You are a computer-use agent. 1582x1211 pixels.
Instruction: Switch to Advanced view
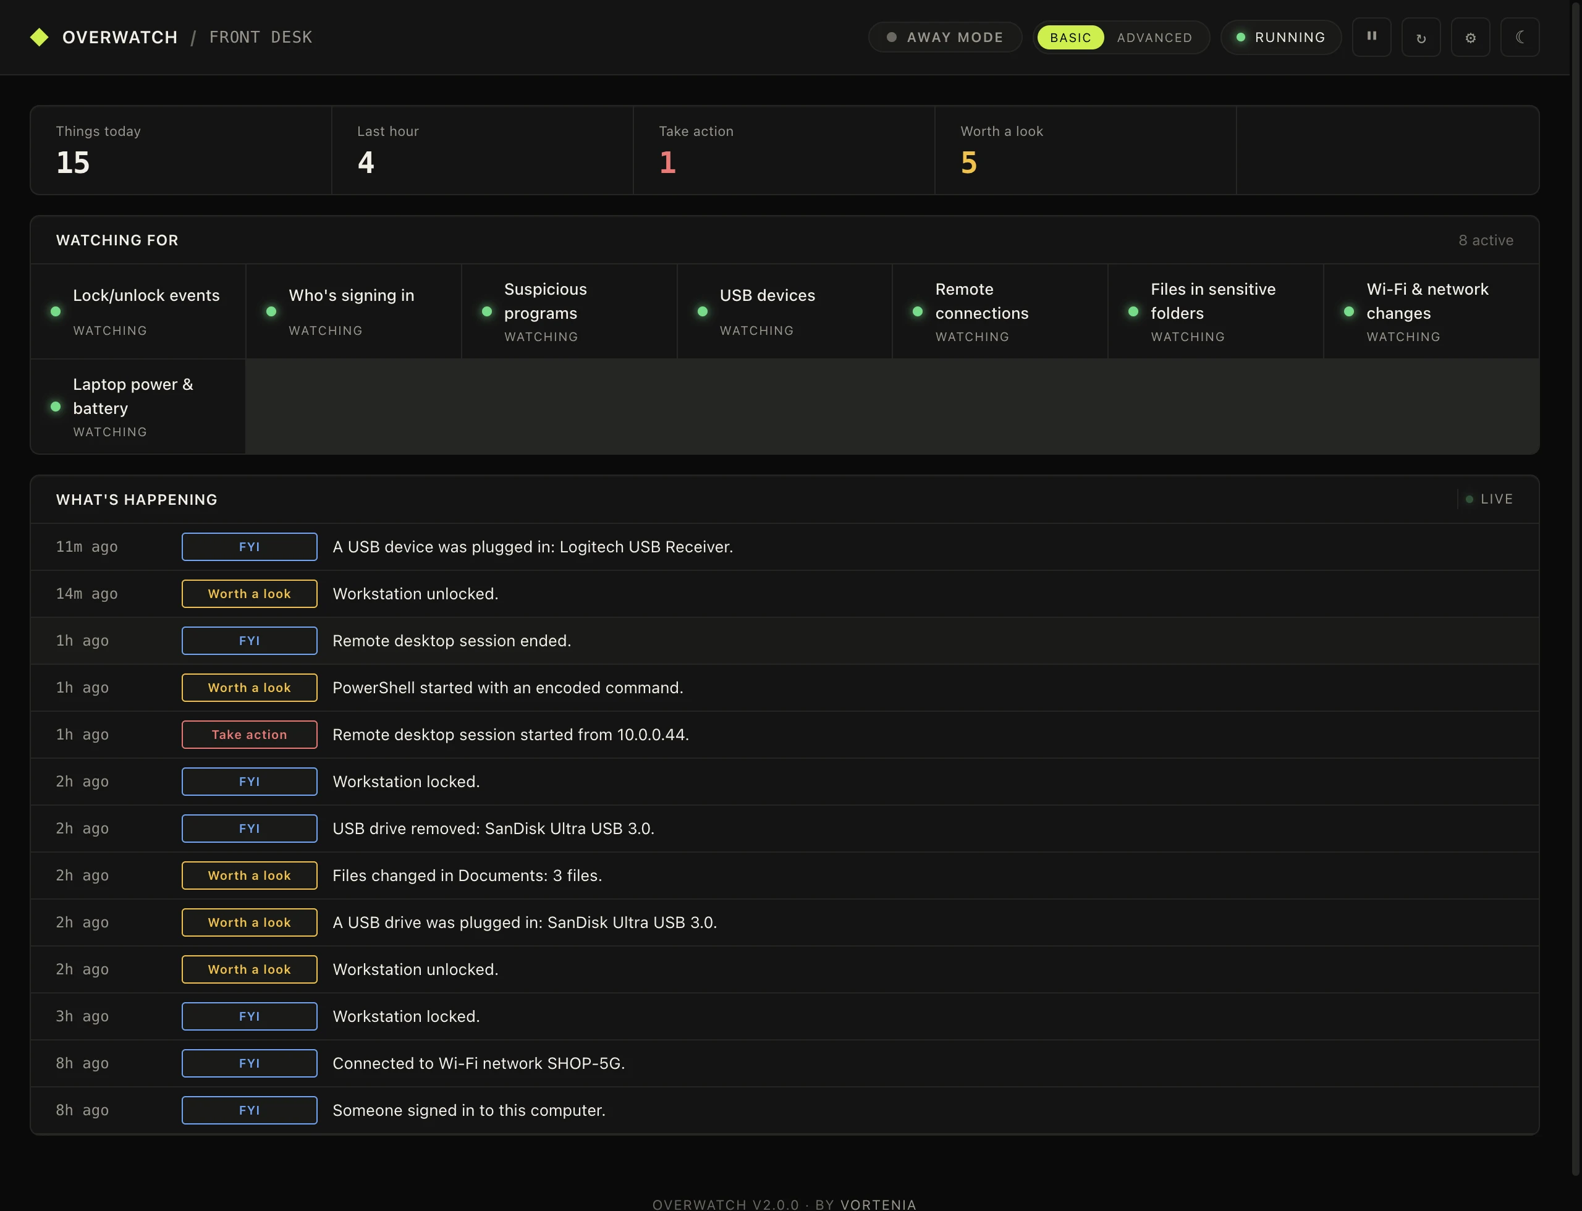click(1154, 38)
